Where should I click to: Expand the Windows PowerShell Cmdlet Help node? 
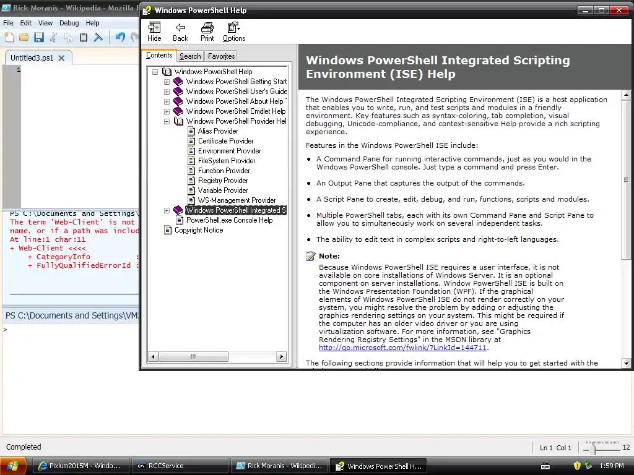pyautogui.click(x=167, y=111)
